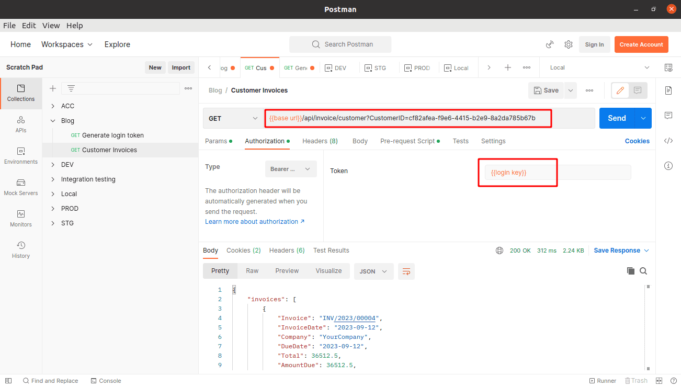This screenshot has height=387, width=681.
Task: Open request three-dots view more actions
Action: tap(589, 90)
